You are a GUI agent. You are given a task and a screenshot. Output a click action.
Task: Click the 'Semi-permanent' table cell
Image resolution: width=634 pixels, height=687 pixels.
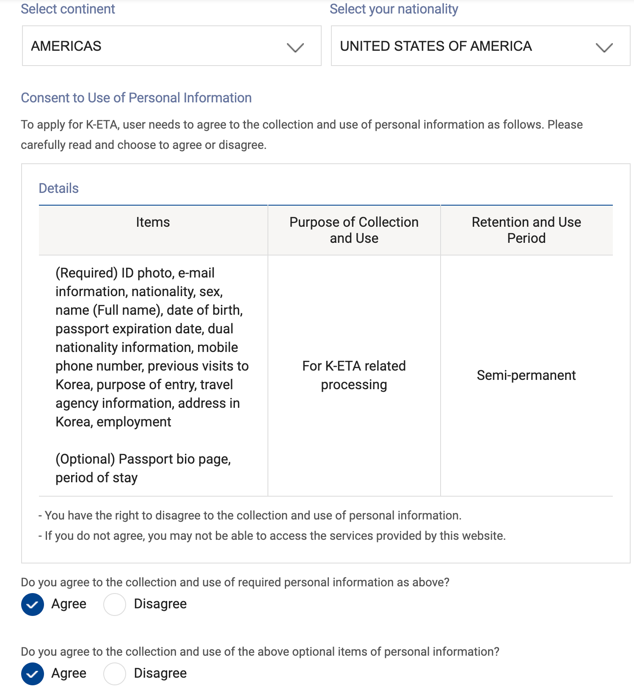click(526, 375)
